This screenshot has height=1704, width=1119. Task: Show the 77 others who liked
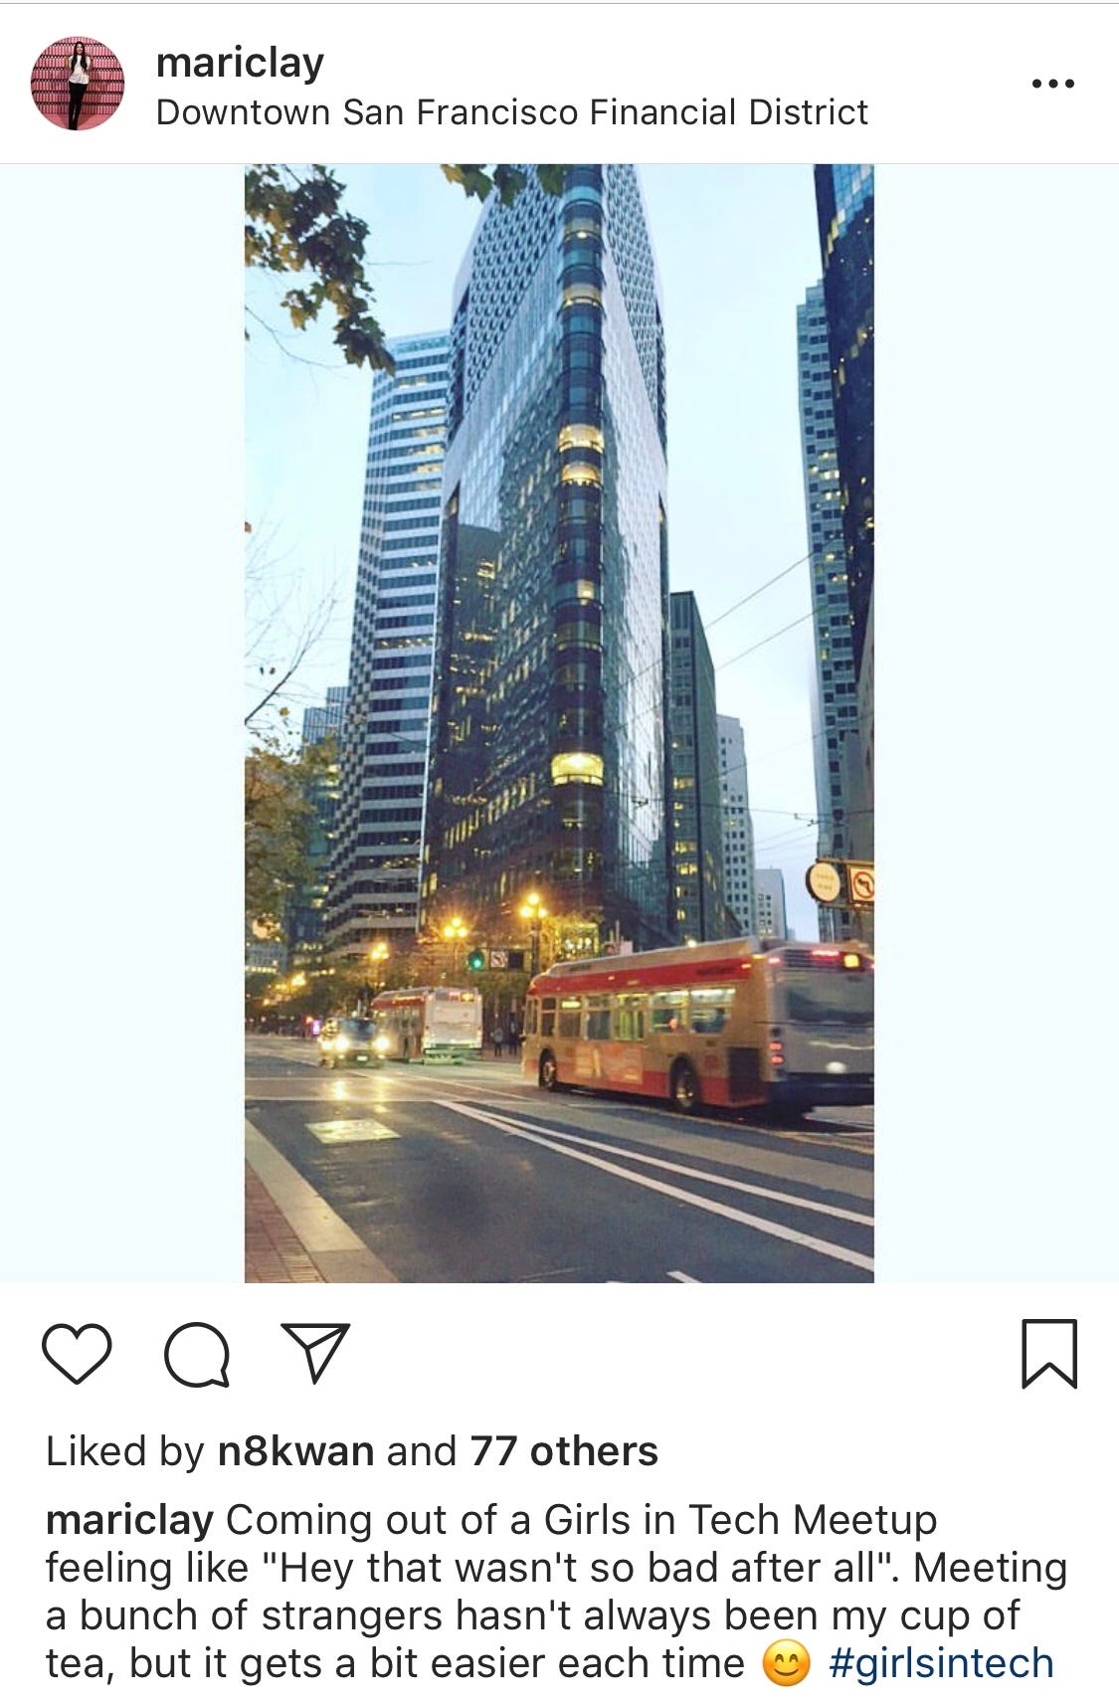tap(564, 1451)
